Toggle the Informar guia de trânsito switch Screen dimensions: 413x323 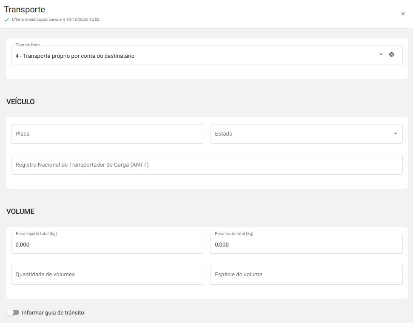point(13,312)
